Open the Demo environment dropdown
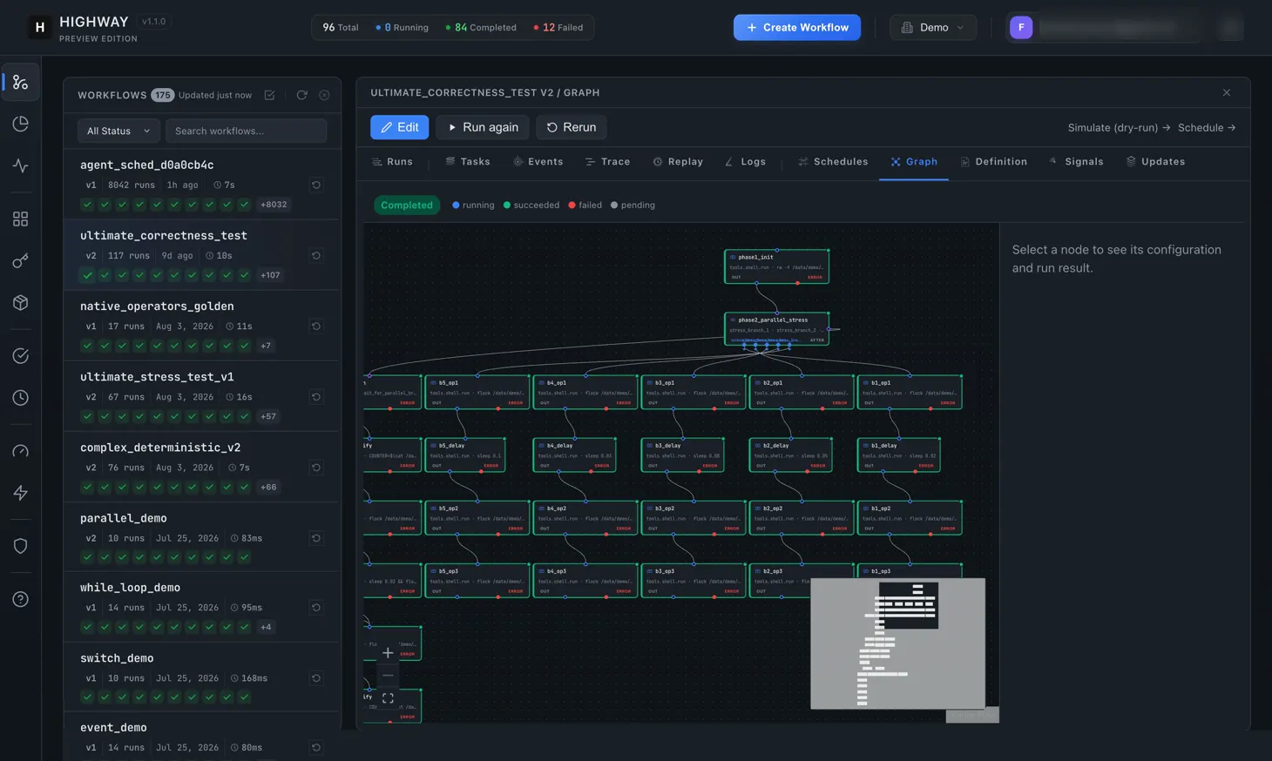The width and height of the screenshot is (1272, 761). [x=933, y=27]
